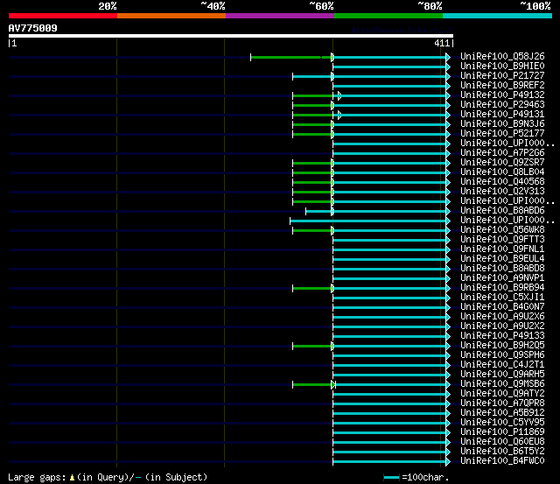Open hit UniRef100_B9N3J6
This screenshot has width=560, height=484.
(x=502, y=124)
